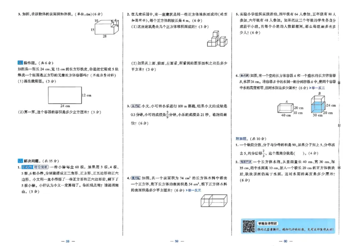Click the text 一种小棒每盒60根
Viewport: 357px width, 252px height.
68,167
